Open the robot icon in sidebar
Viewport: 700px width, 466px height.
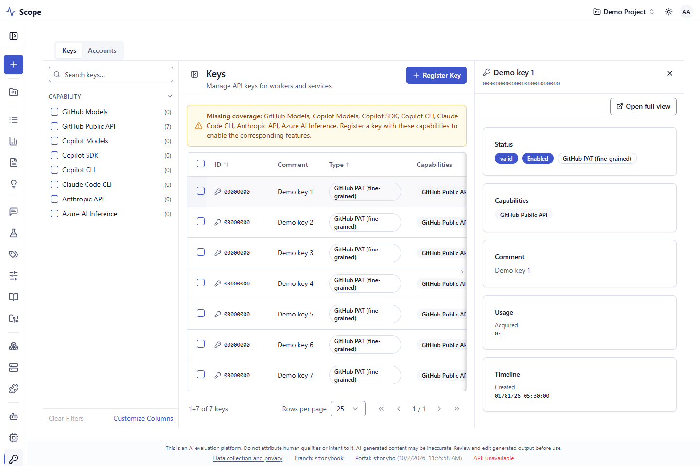pyautogui.click(x=14, y=416)
